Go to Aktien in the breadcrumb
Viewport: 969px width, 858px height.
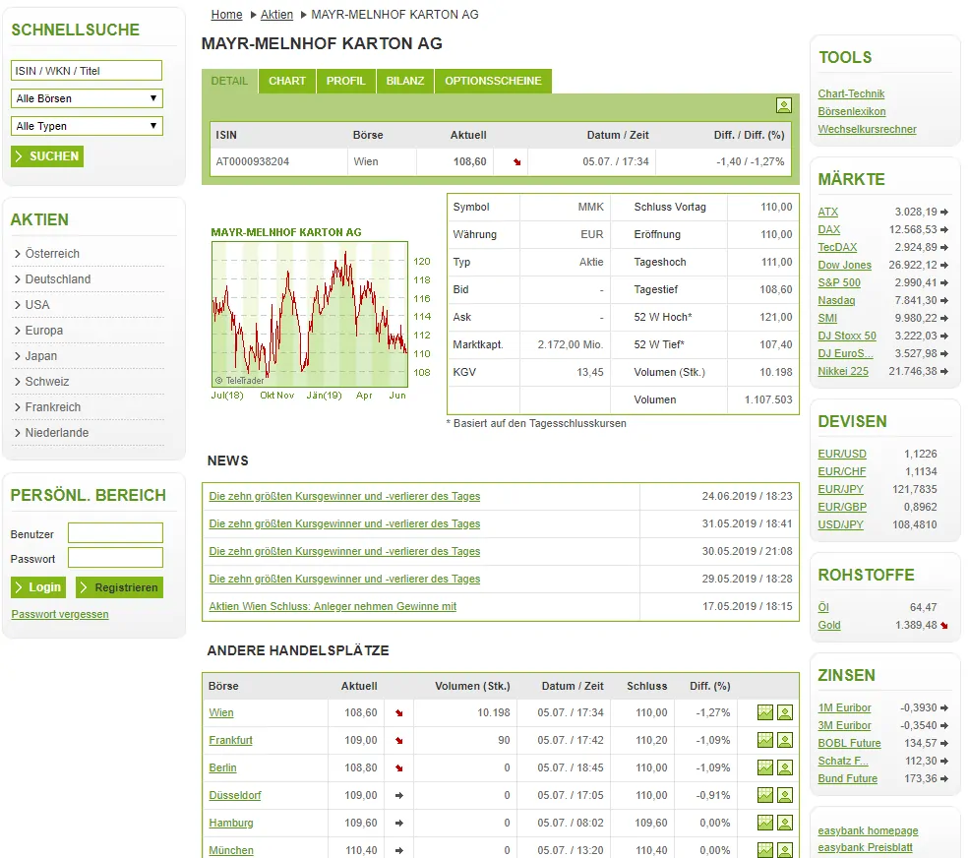tap(276, 14)
